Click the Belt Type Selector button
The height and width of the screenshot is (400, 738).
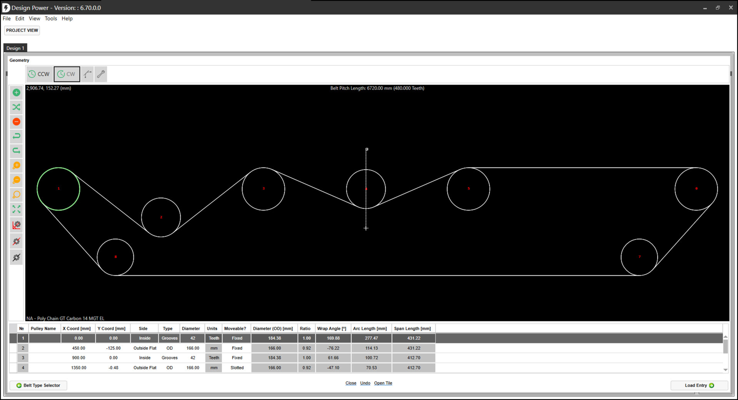click(38, 385)
